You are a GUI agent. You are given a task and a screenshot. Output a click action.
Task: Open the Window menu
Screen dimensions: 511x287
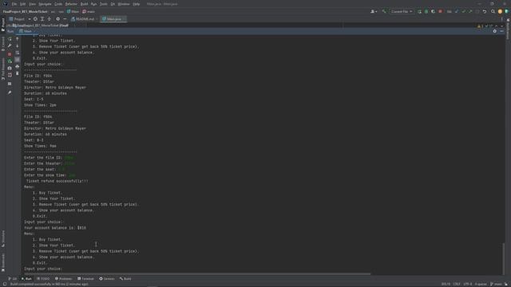coord(124,4)
